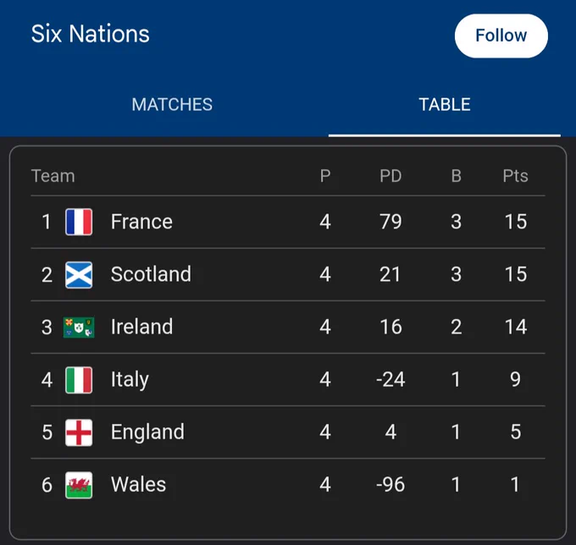This screenshot has width=576, height=545.
Task: Click the PD column header
Action: (390, 176)
